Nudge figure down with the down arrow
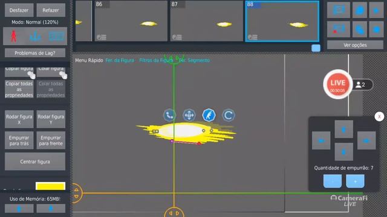 tap(344, 152)
